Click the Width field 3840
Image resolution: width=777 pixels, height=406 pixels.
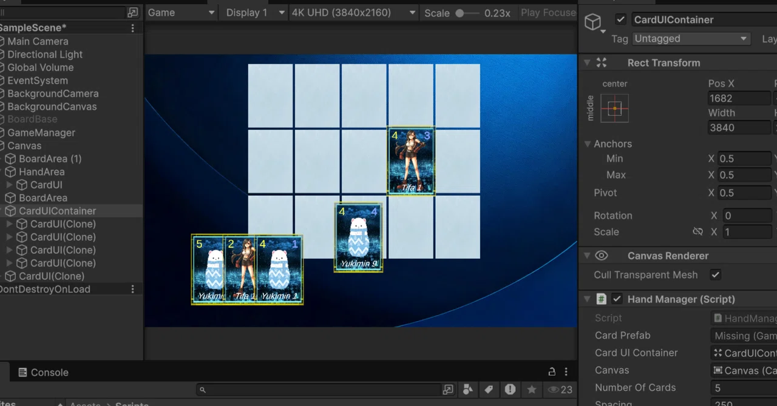coord(739,128)
